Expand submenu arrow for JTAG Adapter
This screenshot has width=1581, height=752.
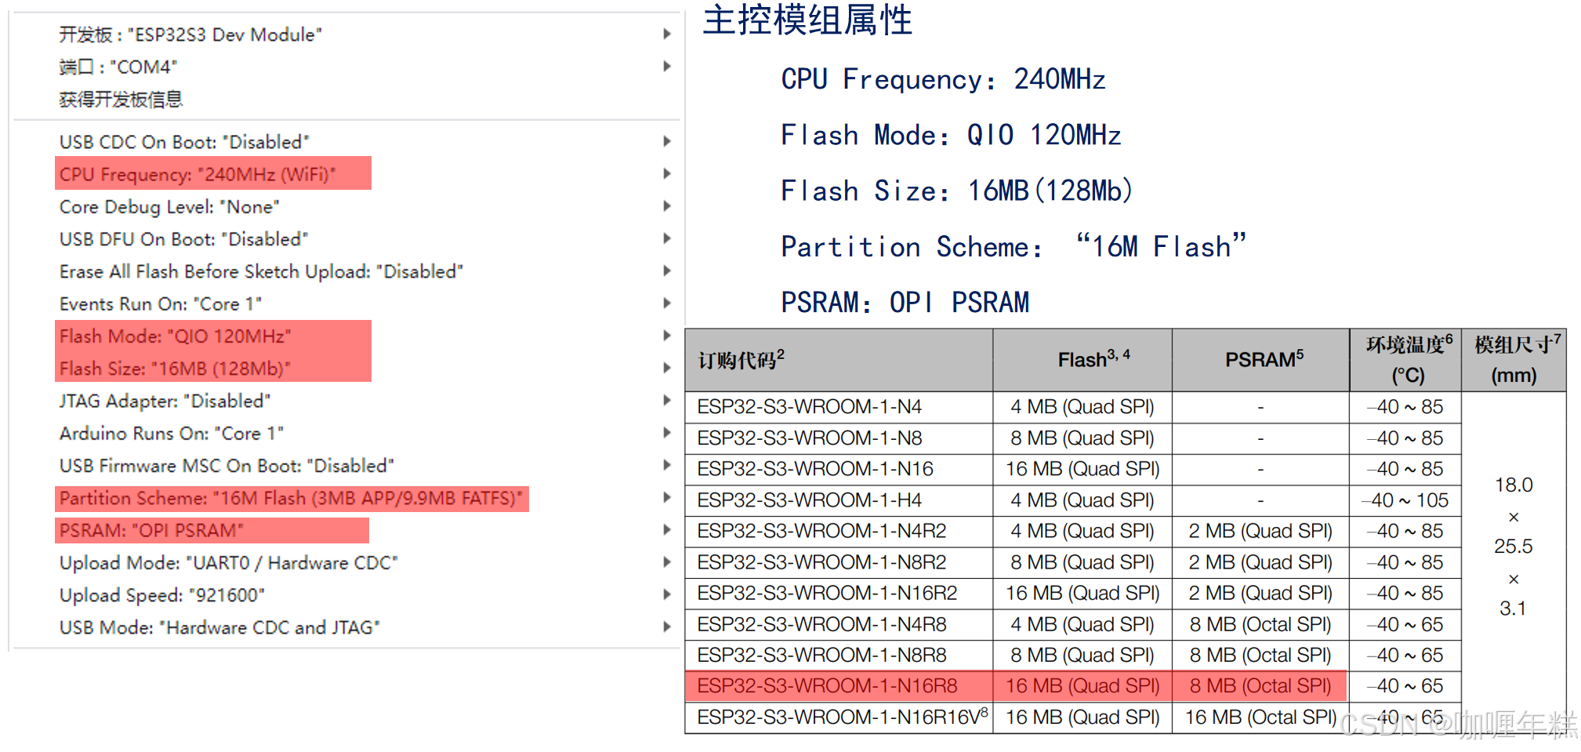tap(667, 400)
